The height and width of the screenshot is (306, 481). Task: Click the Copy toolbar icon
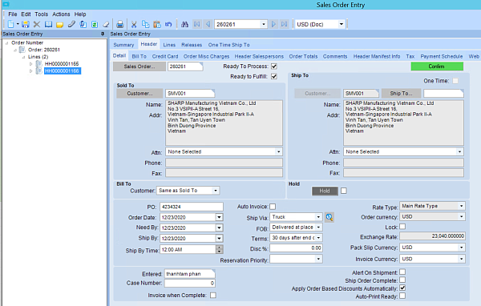[145, 24]
